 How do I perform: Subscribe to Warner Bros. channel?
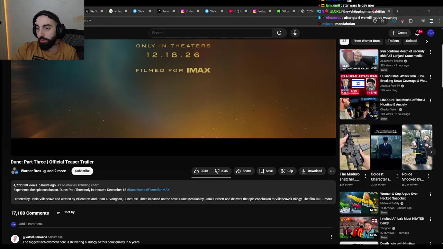[x=82, y=171]
